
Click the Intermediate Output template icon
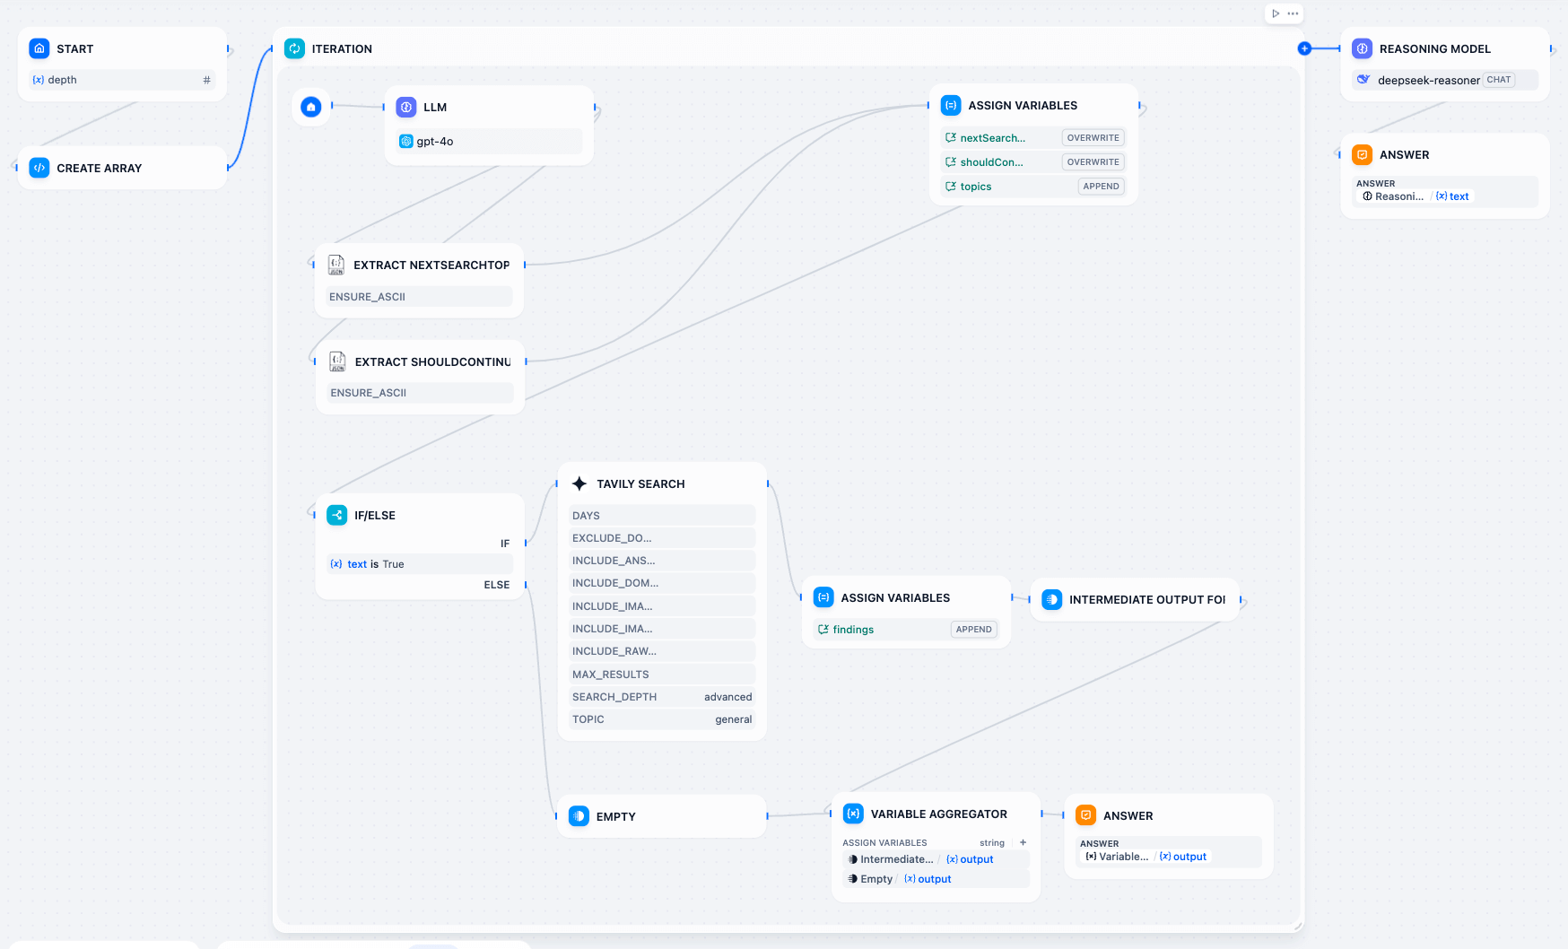tap(1052, 599)
